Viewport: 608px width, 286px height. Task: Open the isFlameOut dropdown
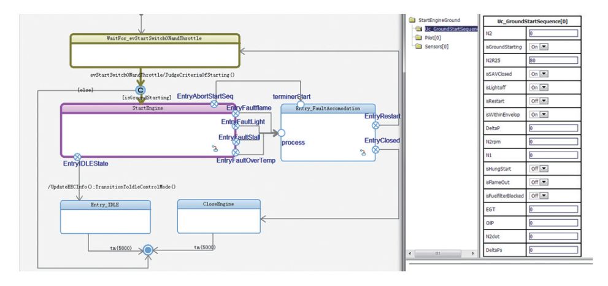[x=544, y=182]
